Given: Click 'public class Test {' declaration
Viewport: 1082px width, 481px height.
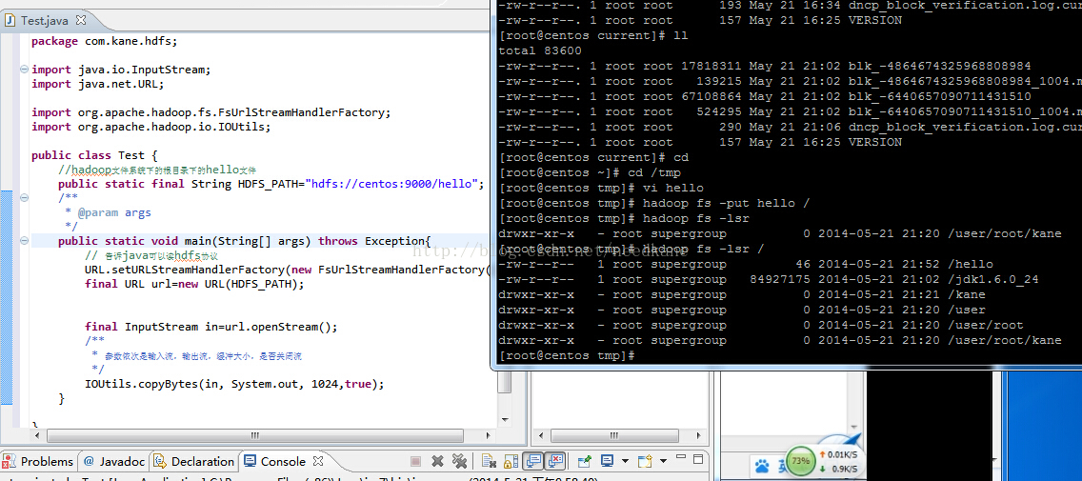Looking at the screenshot, I should coord(94,155).
